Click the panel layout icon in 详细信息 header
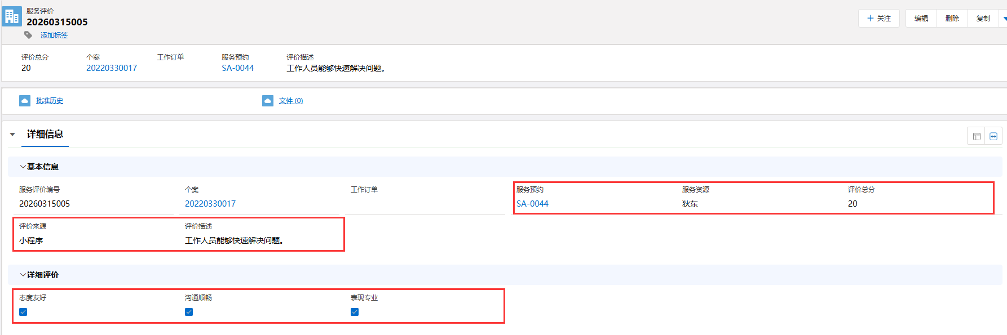 (x=977, y=136)
